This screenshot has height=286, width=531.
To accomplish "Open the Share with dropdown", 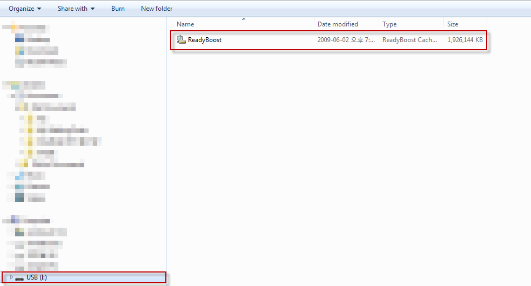I will [x=76, y=9].
